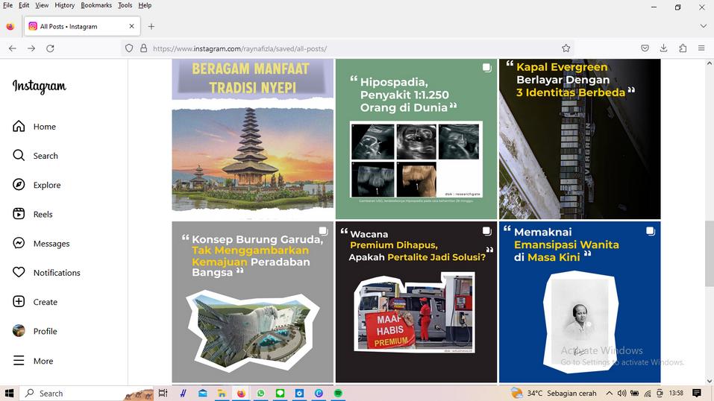Open the Downloads arrow icon
This screenshot has height=401, width=714.
pyautogui.click(x=663, y=48)
